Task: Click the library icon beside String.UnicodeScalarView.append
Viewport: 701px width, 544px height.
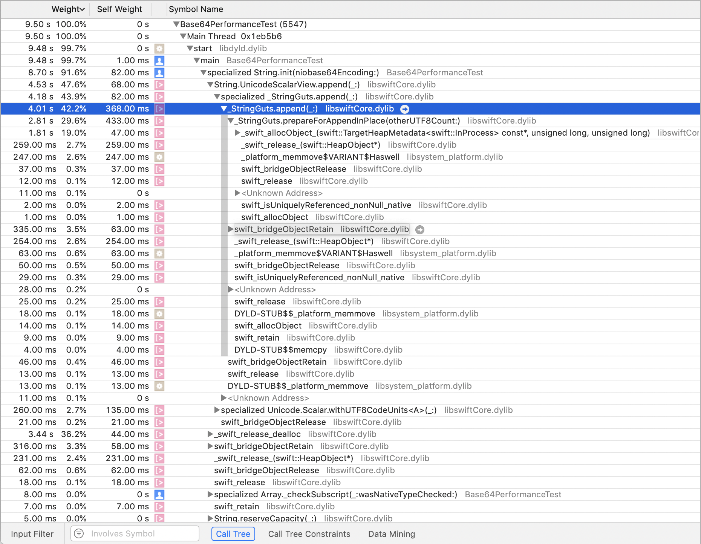Action: (159, 85)
